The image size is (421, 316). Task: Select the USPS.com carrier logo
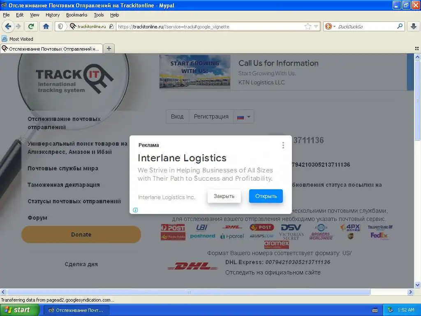point(261,236)
